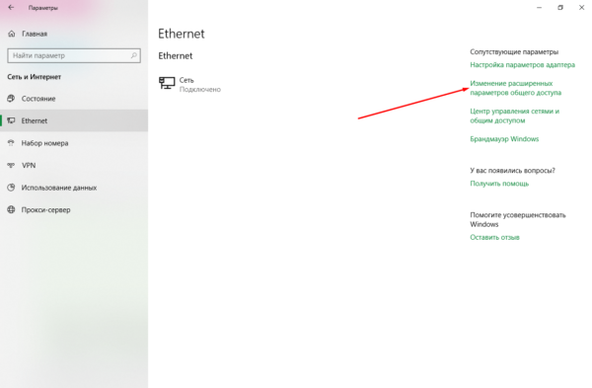Image resolution: width=592 pixels, height=388 pixels.
Task: Click the back arrow in Параметры header
Action: tap(11, 8)
